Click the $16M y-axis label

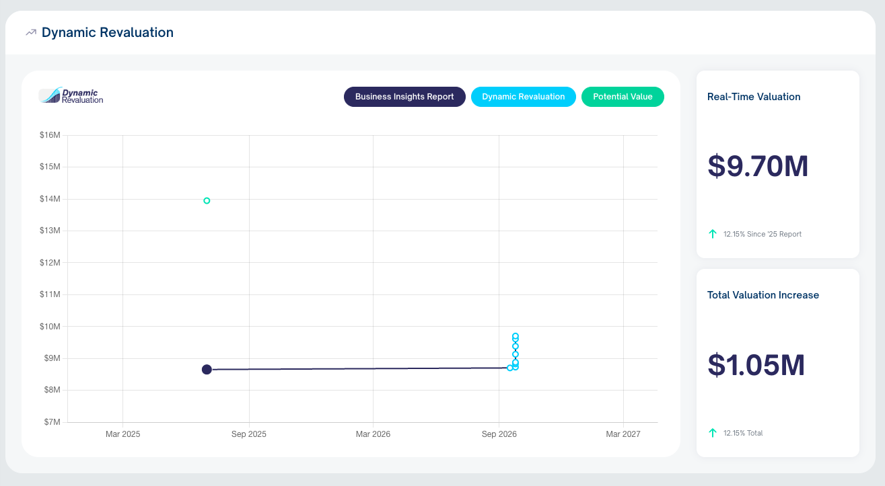pos(50,135)
